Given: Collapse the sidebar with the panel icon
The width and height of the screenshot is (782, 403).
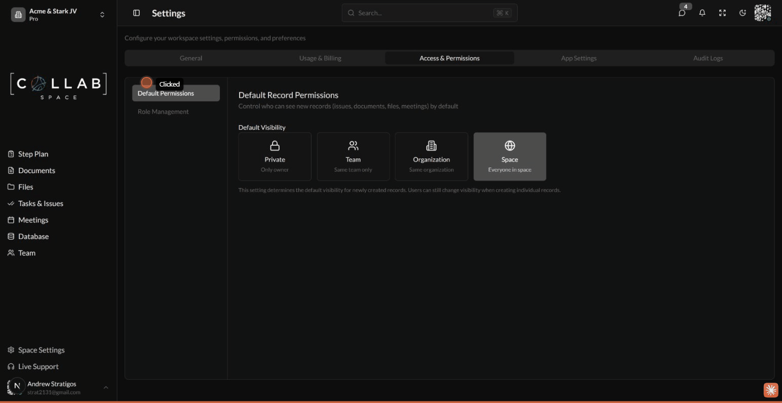Looking at the screenshot, I should (136, 13).
